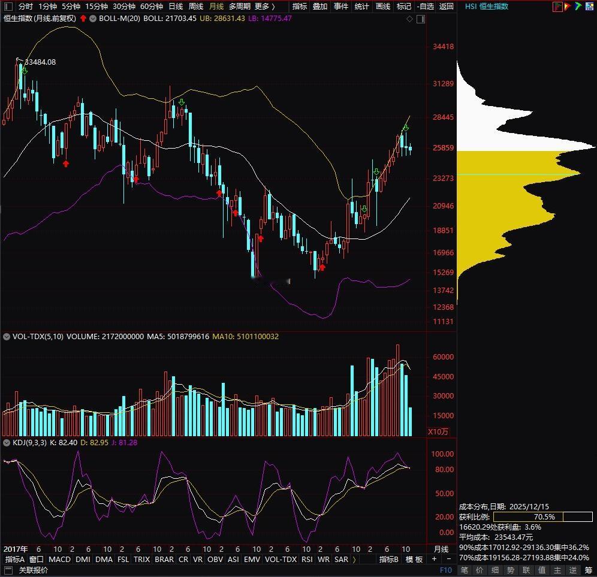Screen dimensions: 597x577
Task: Open the 统计 statistics menu
Action: (361, 7)
